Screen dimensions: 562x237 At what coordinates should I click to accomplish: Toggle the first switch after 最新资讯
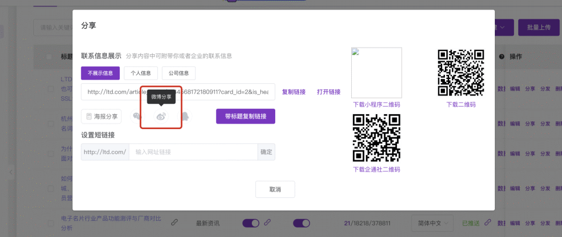point(251,223)
